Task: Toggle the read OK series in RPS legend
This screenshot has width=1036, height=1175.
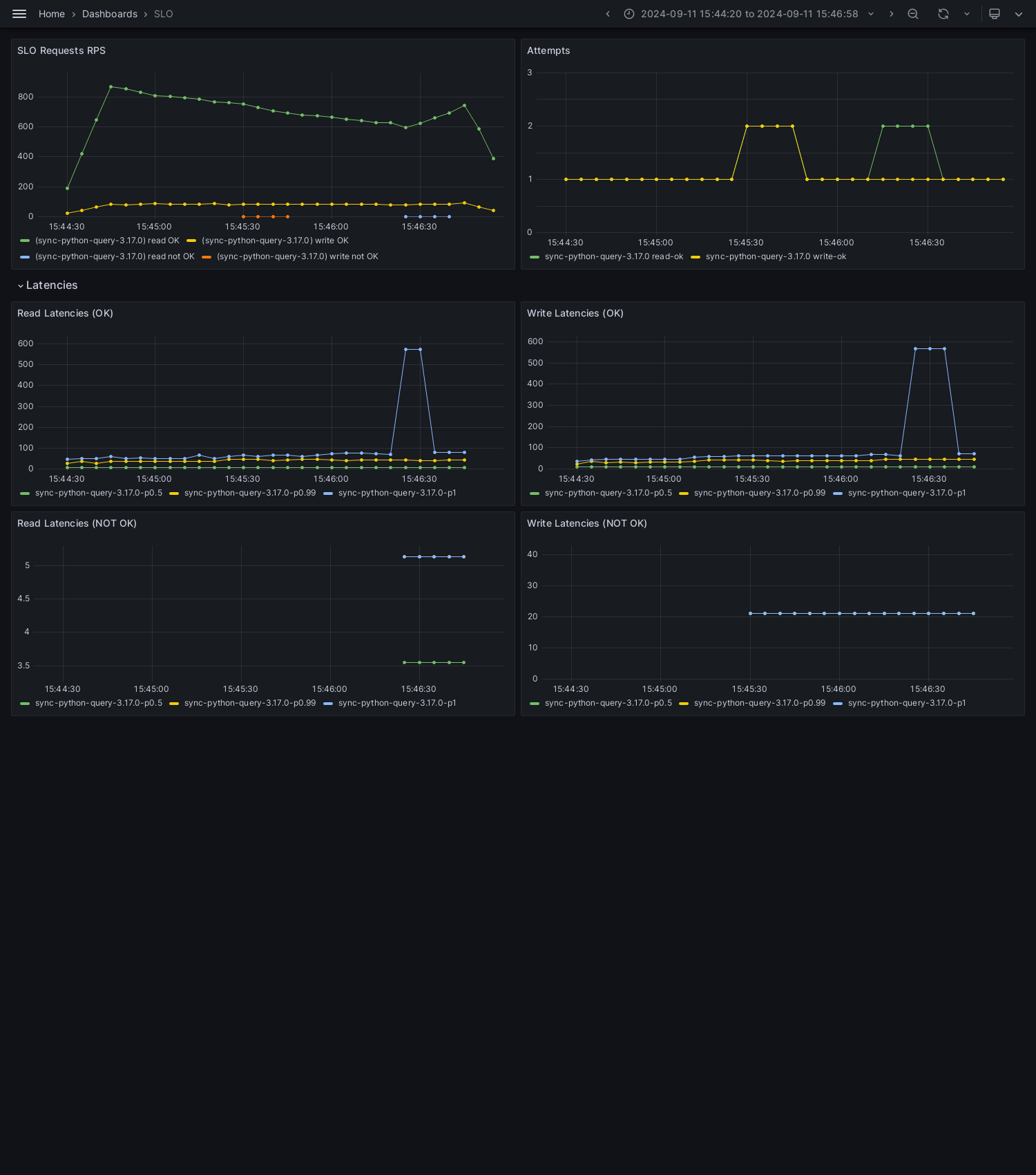Action: (107, 241)
